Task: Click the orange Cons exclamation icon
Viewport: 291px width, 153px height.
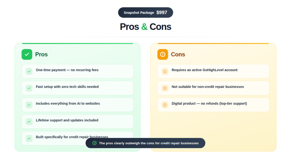Action: coord(163,54)
